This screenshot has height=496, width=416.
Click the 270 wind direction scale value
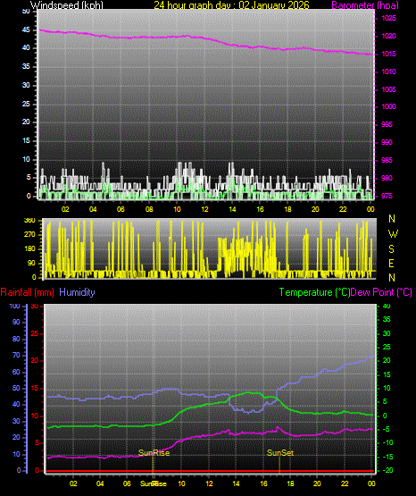coord(29,235)
